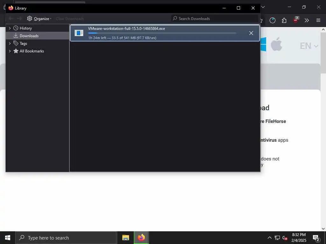Open the EN language dropdown
326x244 pixels.
309,46
